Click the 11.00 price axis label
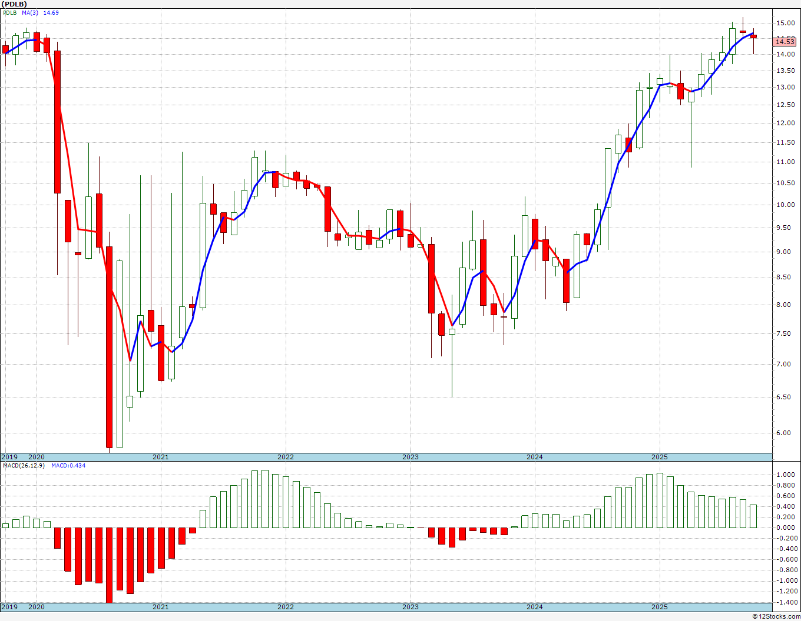The height and width of the screenshot is (621, 801). (x=786, y=162)
